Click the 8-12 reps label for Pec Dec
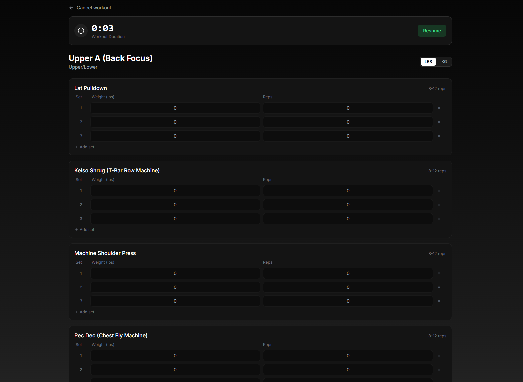The height and width of the screenshot is (382, 523). (x=437, y=336)
